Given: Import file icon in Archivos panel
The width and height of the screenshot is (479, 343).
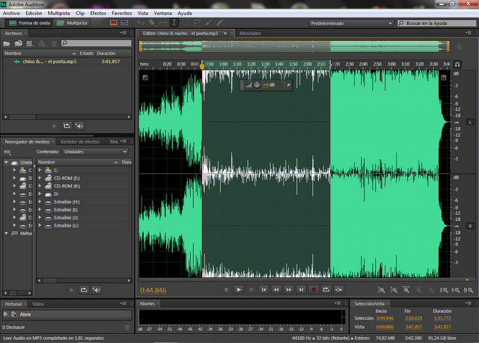Looking at the screenshot, I should 19,43.
